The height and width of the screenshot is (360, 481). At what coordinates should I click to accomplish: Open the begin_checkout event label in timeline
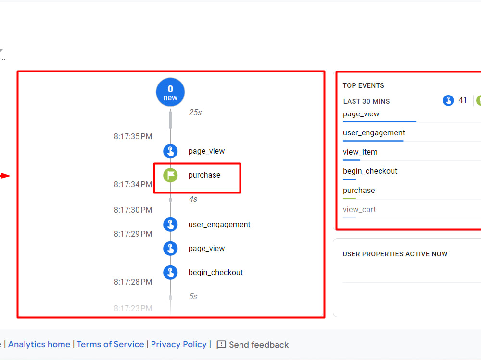[x=215, y=273]
